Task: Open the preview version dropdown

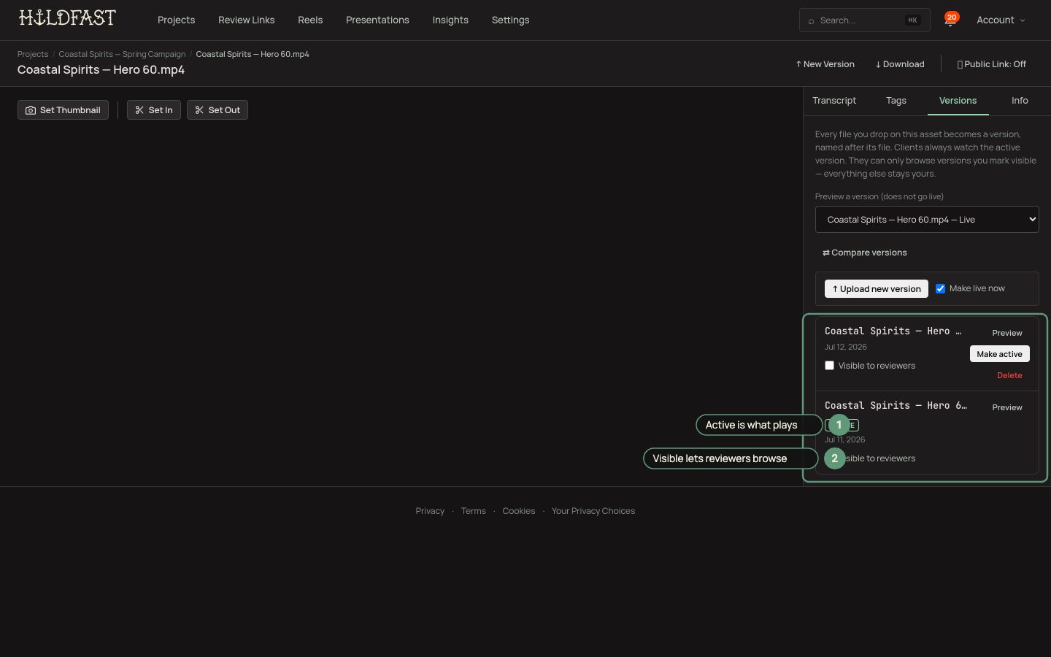Action: click(927, 220)
